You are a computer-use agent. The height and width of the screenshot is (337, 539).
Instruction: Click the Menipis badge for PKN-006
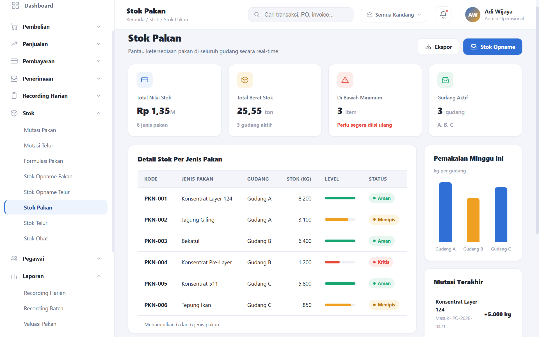384,305
